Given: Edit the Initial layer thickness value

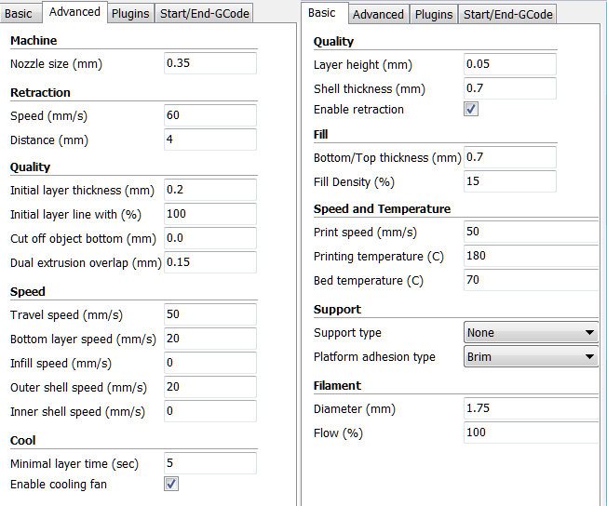Looking at the screenshot, I should point(209,190).
